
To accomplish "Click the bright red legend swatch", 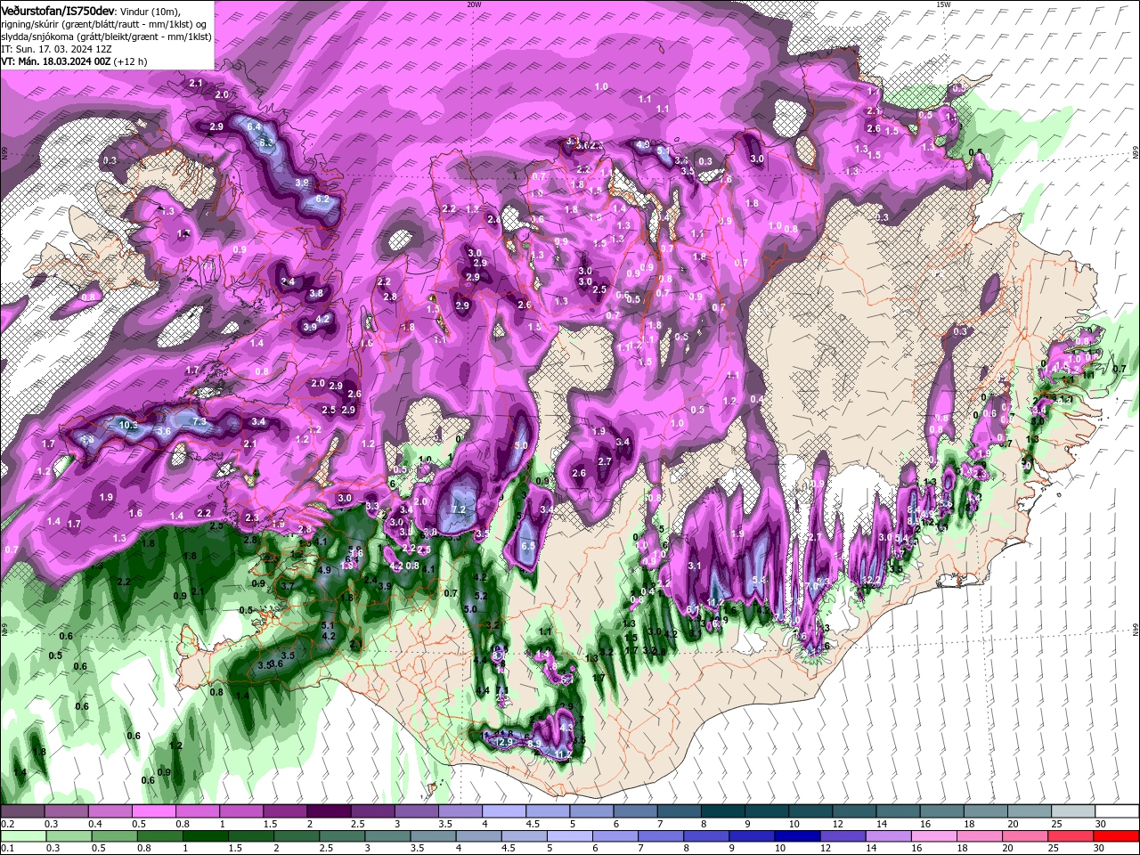I will click(x=1115, y=835).
